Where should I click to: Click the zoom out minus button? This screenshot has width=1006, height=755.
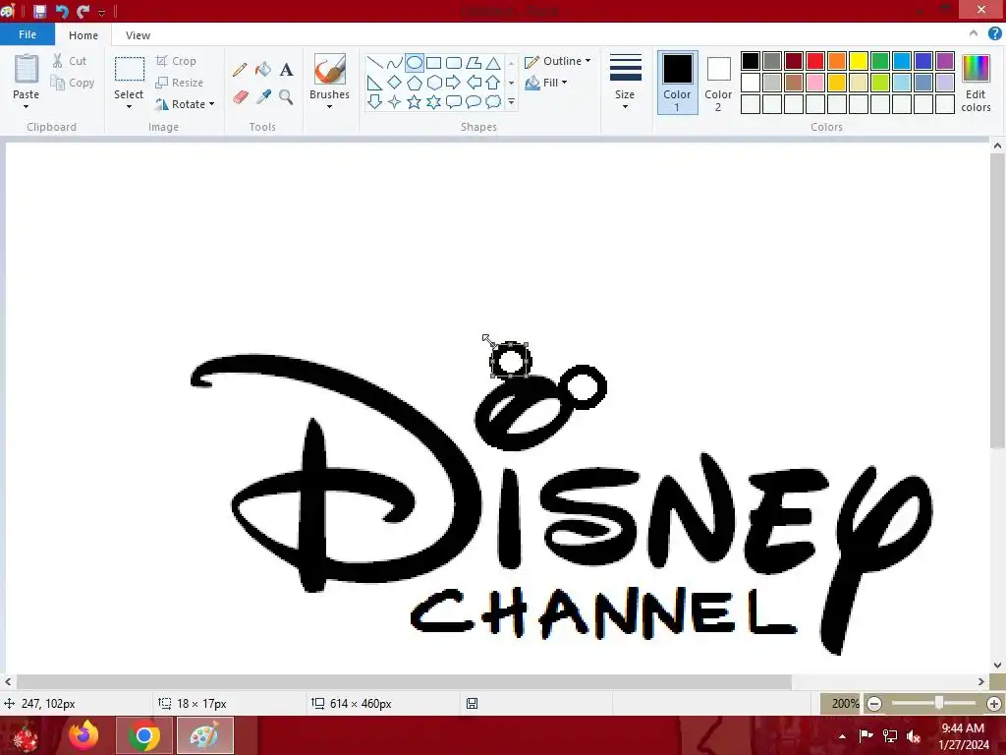(x=873, y=704)
